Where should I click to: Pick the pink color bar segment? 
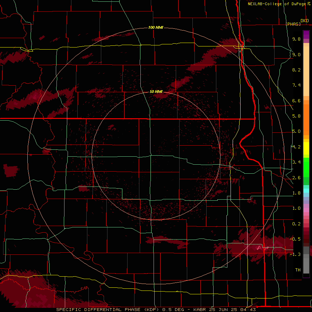(x=306, y=210)
